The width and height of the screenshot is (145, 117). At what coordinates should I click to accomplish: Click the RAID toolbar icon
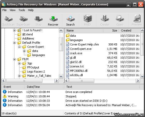coord(88,18)
